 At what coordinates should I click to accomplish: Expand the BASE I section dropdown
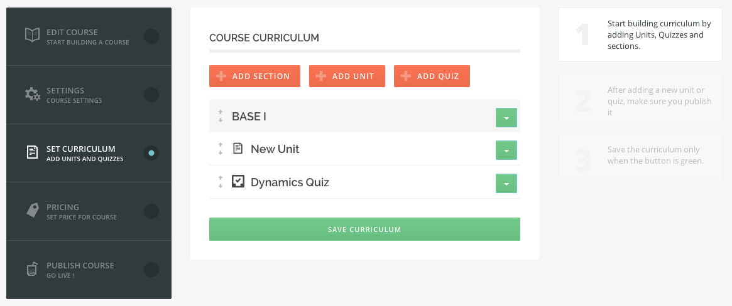click(506, 117)
